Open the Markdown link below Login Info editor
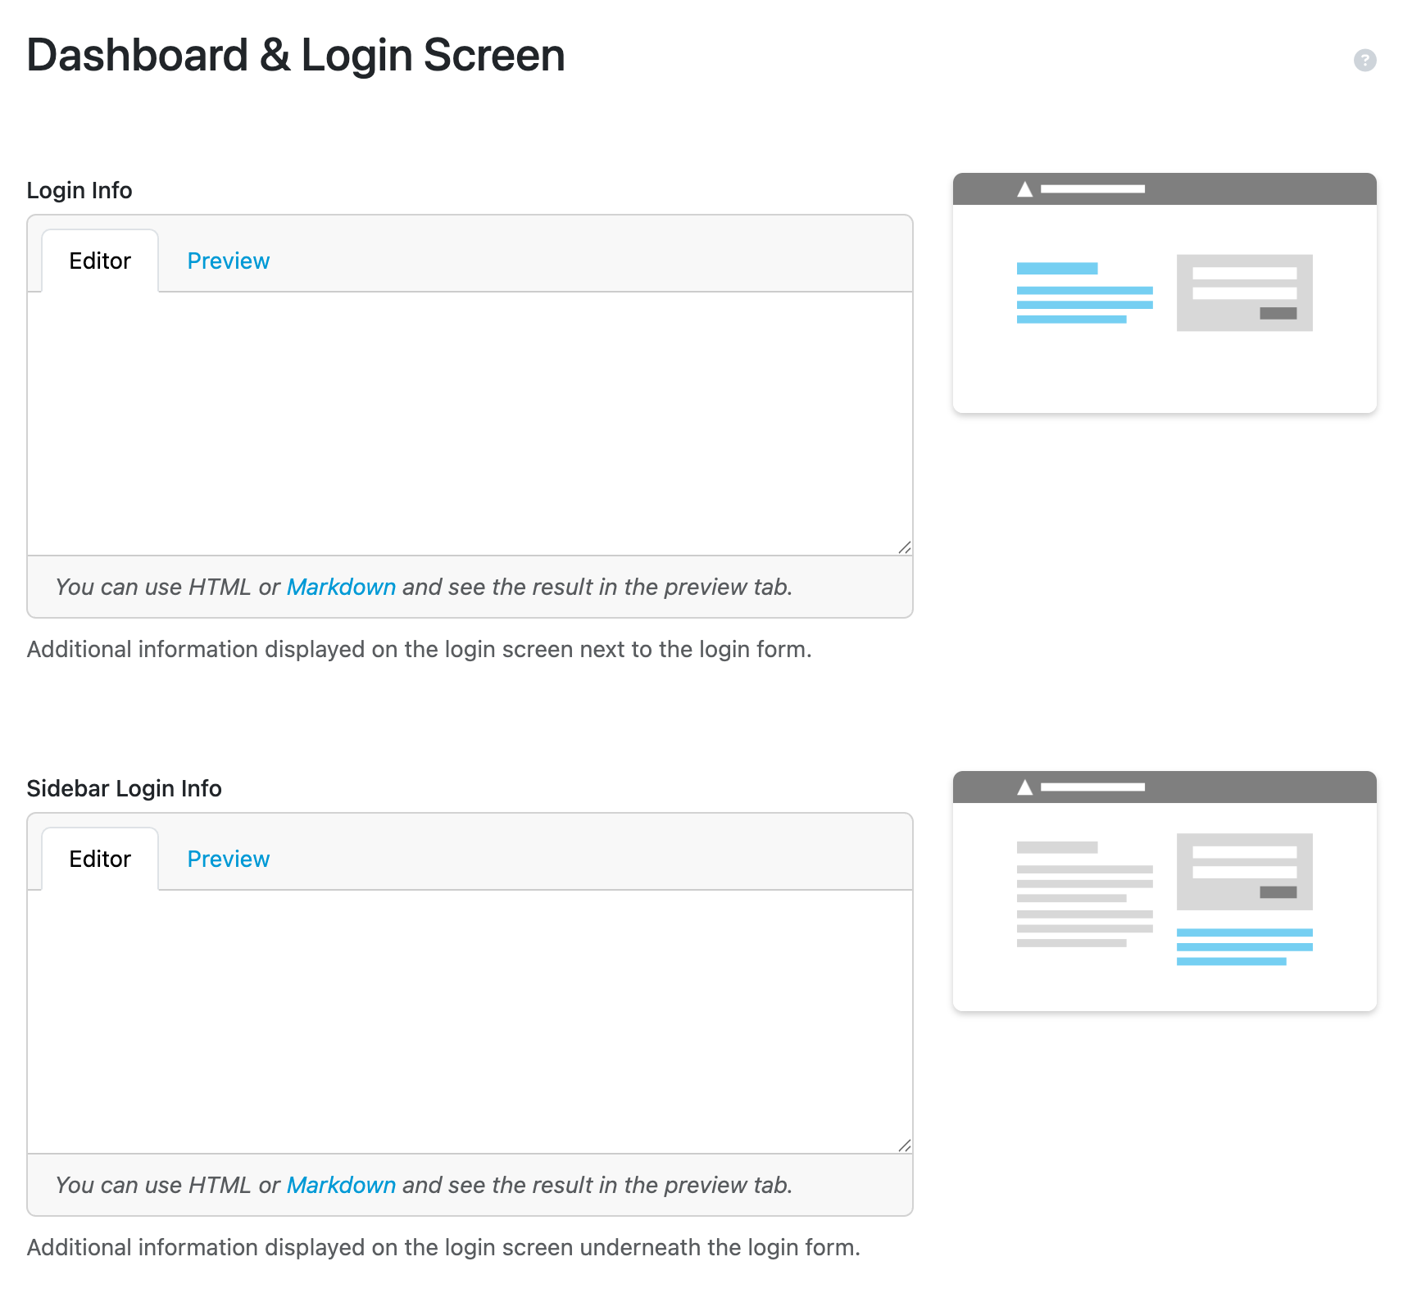Image resolution: width=1403 pixels, height=1311 pixels. click(341, 587)
